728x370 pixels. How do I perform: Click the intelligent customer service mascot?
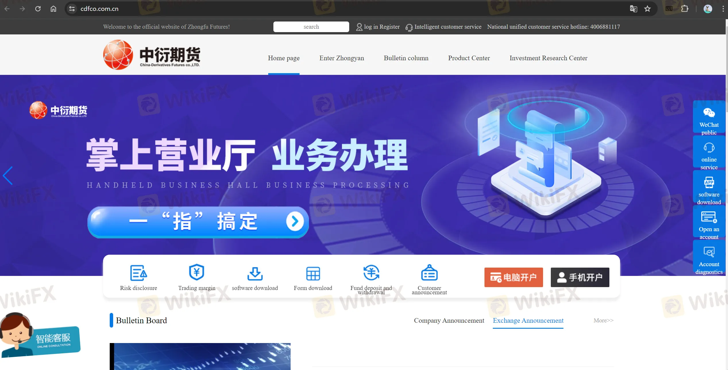pos(40,335)
